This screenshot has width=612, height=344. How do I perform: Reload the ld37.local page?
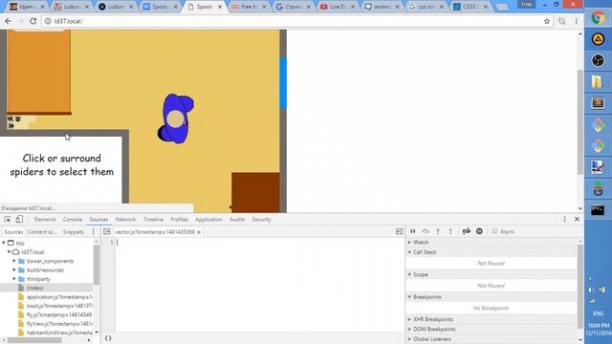point(33,21)
